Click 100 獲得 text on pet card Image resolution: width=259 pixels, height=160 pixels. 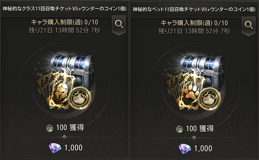point(200,128)
